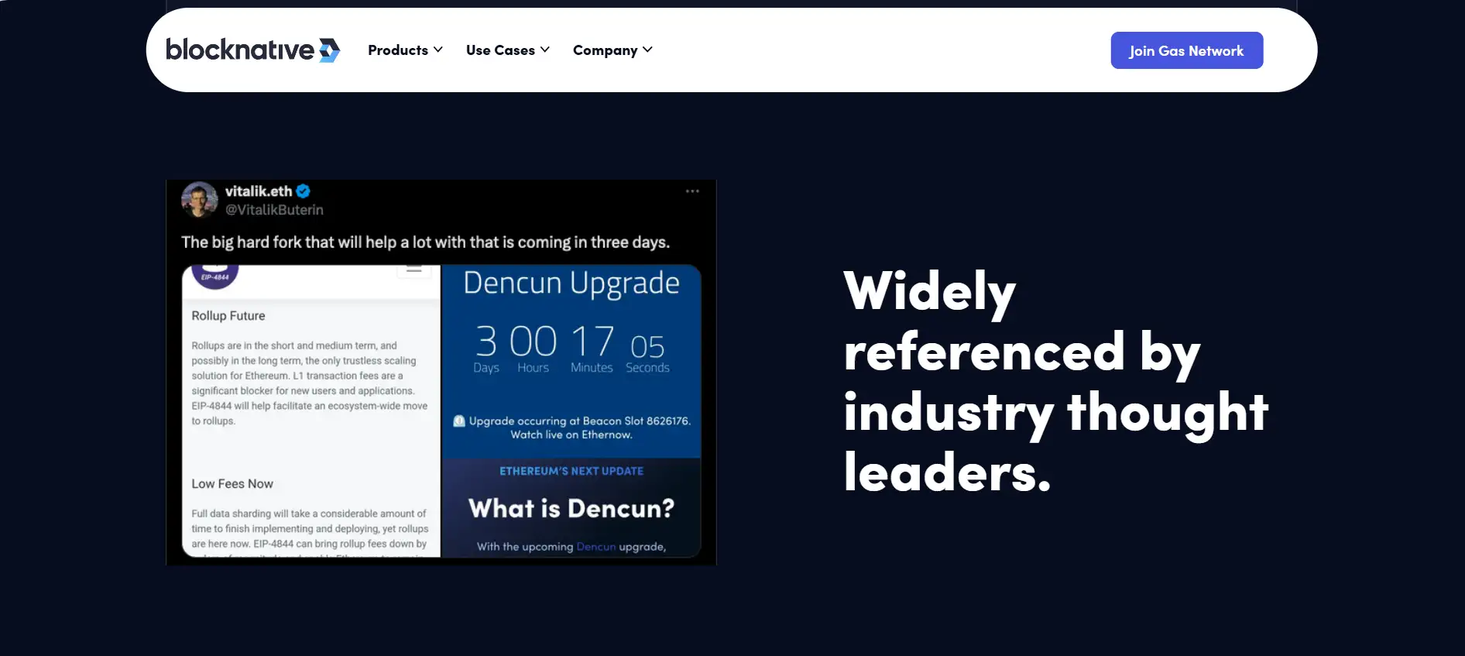Viewport: 1465px width, 656px height.
Task: Expand the Company dropdown arrow
Action: (648, 50)
